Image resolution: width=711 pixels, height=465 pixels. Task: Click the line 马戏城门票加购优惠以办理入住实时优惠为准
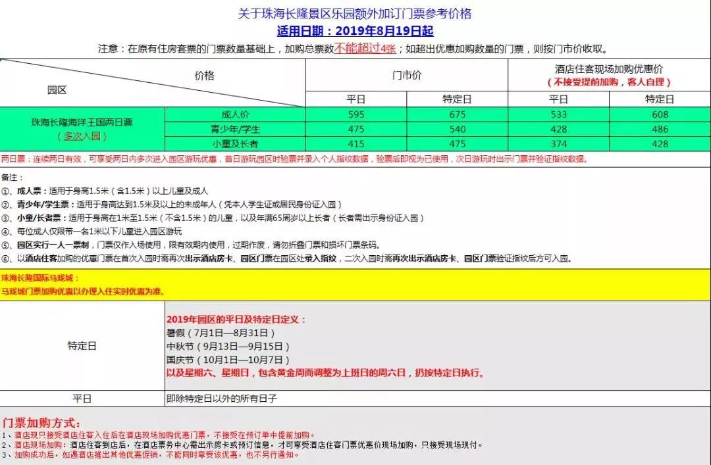coord(83,291)
